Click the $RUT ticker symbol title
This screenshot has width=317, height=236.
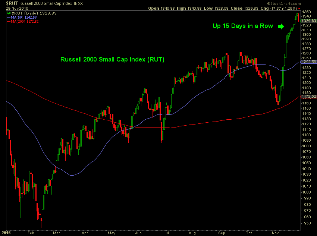pos(12,3)
